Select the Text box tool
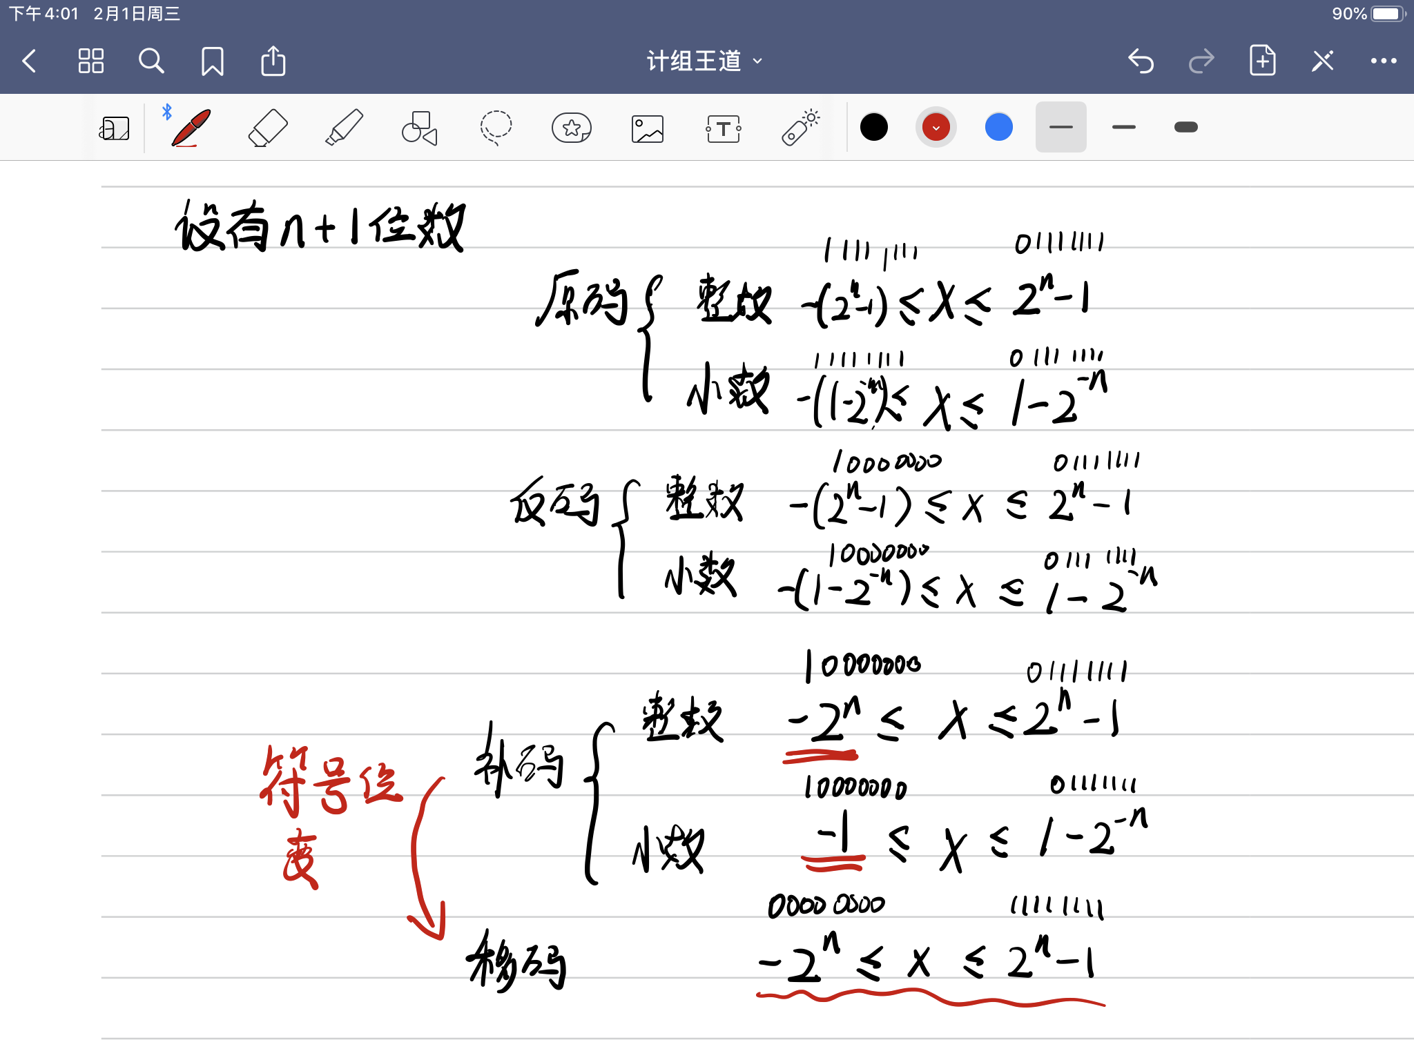Screen dimensions: 1414x1060 click(723, 128)
